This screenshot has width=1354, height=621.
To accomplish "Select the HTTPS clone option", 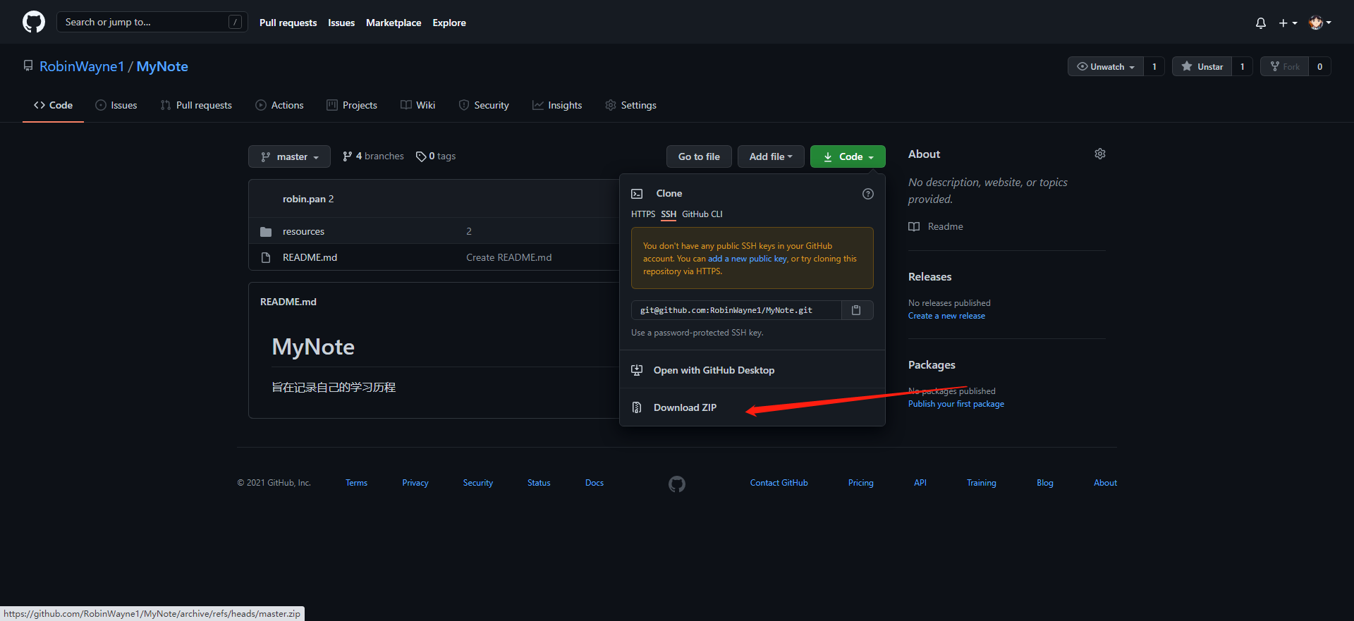I will click(x=643, y=214).
